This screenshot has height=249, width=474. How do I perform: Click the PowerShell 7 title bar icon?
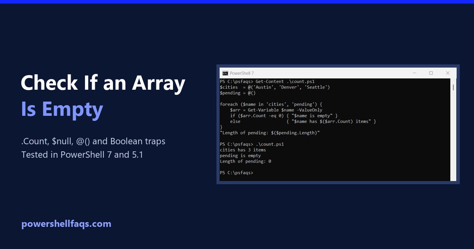[225, 73]
